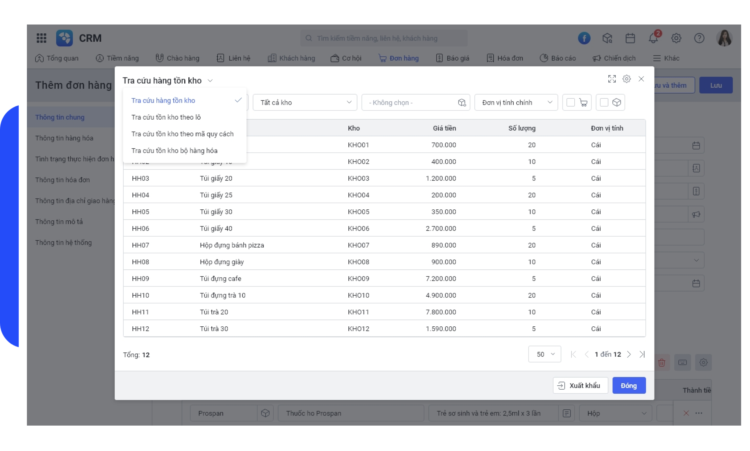Open the calendar icon in header
The image size is (750, 451).
click(x=630, y=38)
